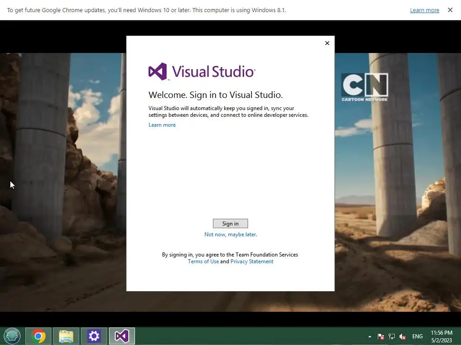
Task: Open Terms of Use link
Action: tap(203, 261)
